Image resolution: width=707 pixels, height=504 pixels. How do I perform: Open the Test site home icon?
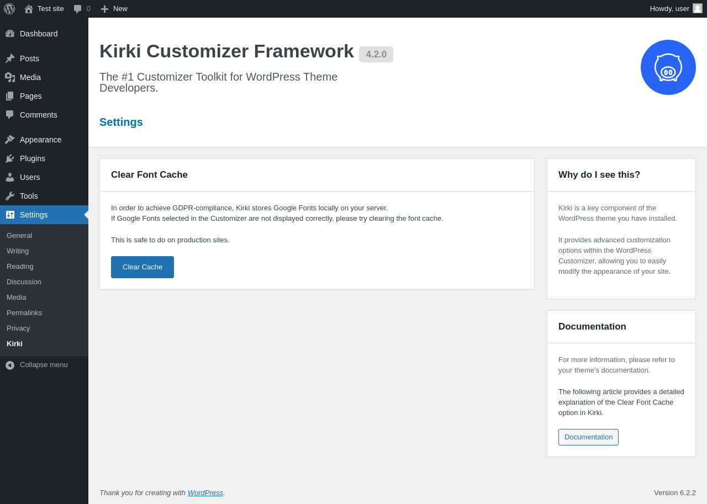point(29,9)
